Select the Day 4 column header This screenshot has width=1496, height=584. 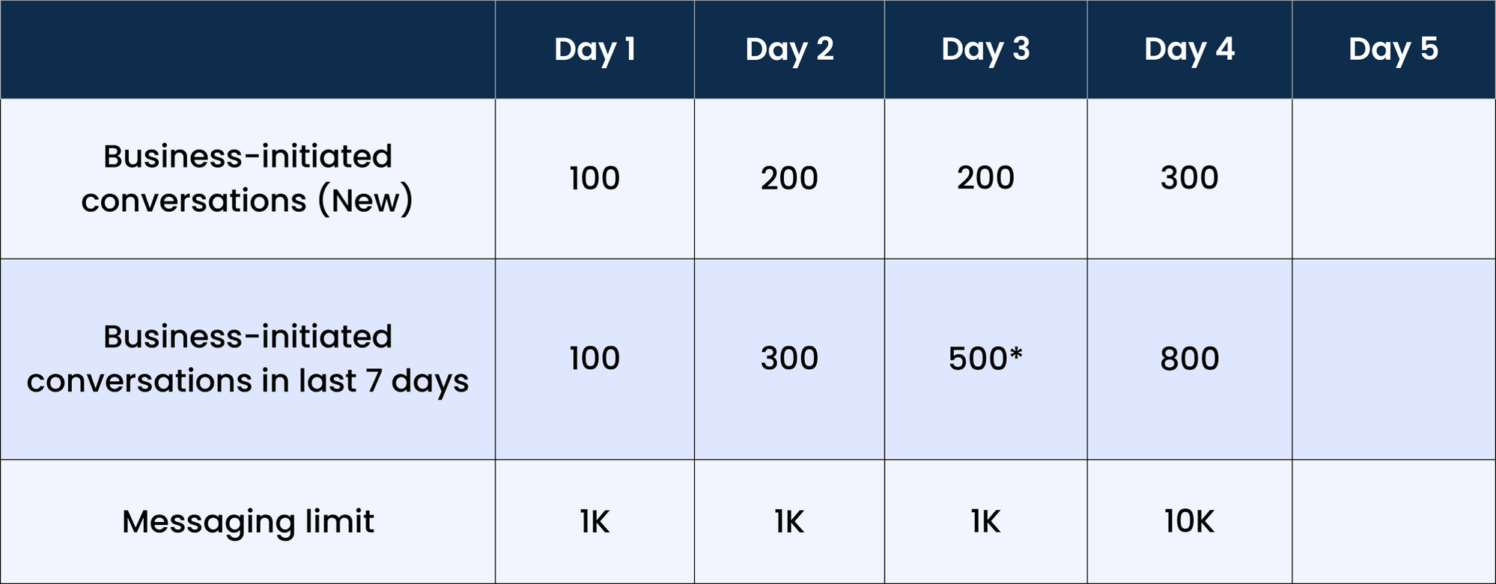[x=1189, y=49]
